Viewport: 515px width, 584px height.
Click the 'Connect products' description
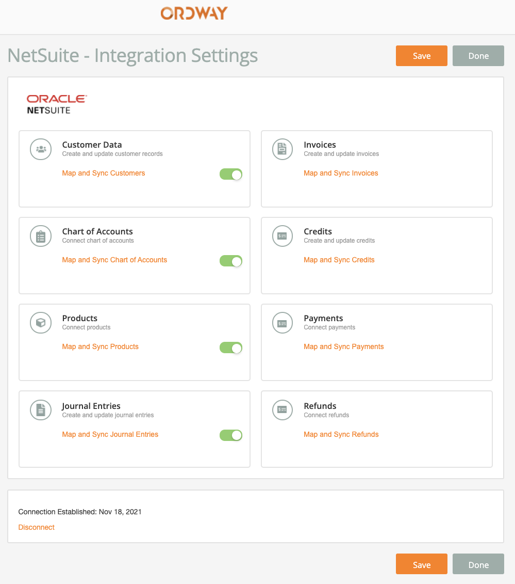[x=86, y=327]
